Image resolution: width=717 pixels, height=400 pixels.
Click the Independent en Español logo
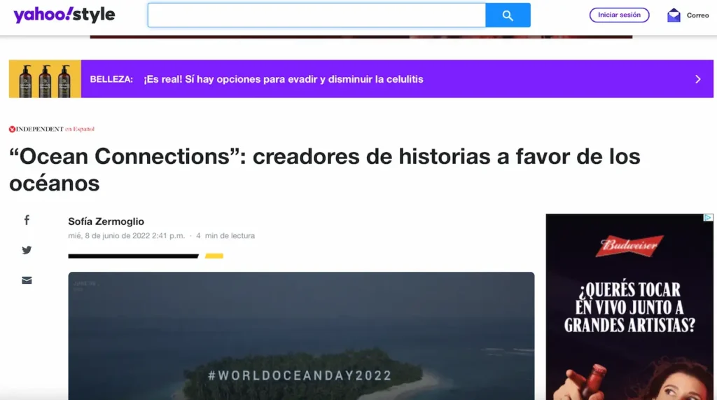click(x=52, y=129)
